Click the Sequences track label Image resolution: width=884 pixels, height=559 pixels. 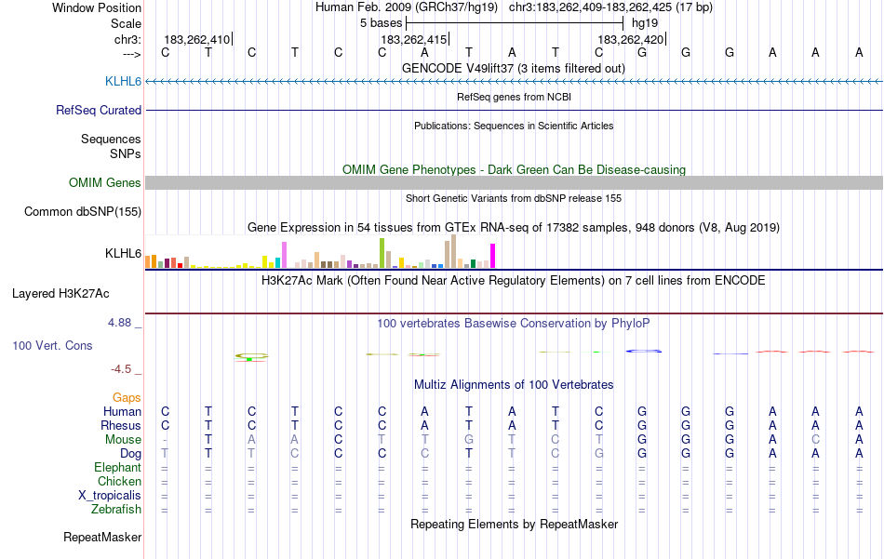pyautogui.click(x=111, y=139)
